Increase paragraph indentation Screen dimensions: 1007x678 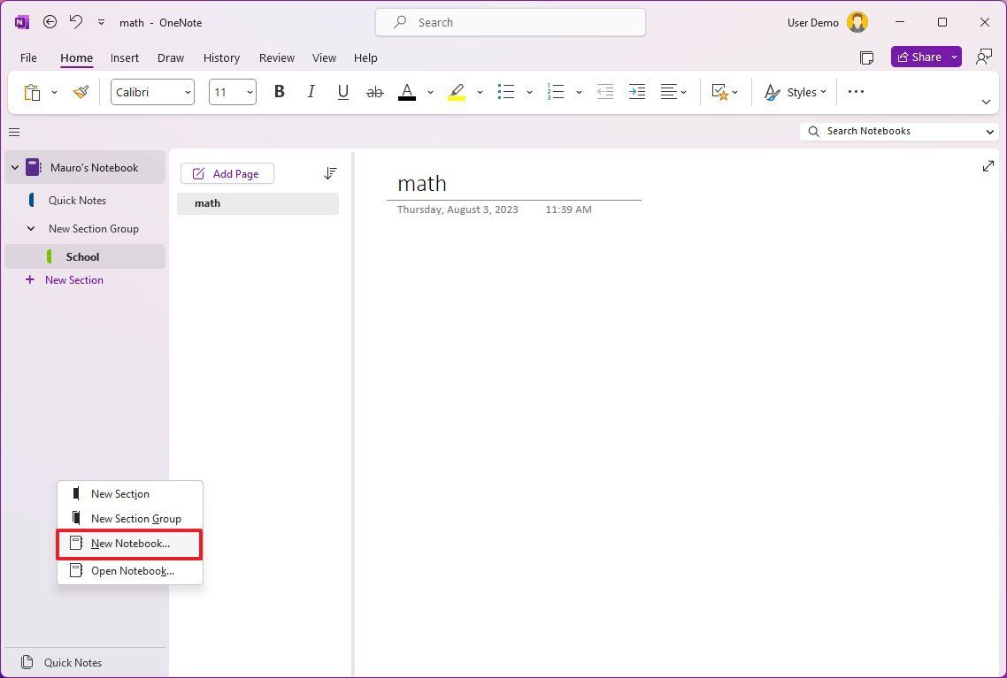pos(637,91)
